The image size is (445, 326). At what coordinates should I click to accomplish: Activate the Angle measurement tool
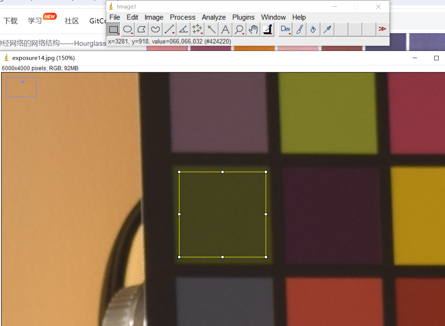(x=183, y=29)
